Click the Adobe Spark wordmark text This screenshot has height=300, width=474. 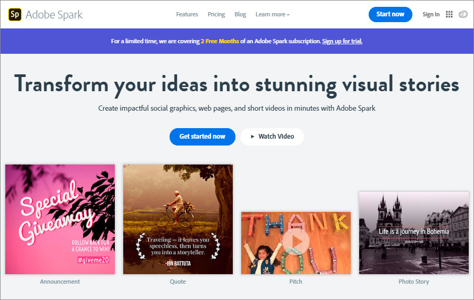[x=54, y=15]
